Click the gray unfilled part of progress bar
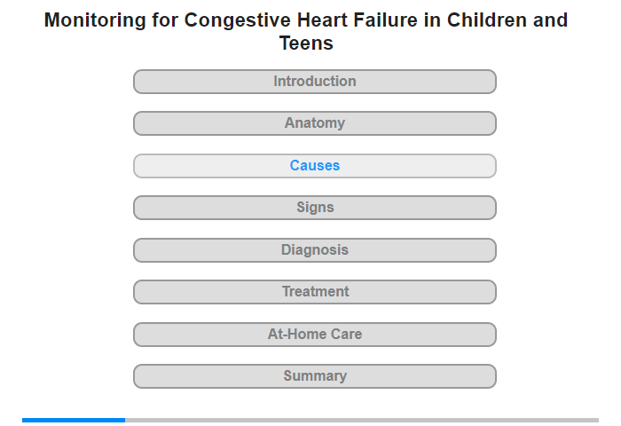The height and width of the screenshot is (426, 621). [362, 420]
